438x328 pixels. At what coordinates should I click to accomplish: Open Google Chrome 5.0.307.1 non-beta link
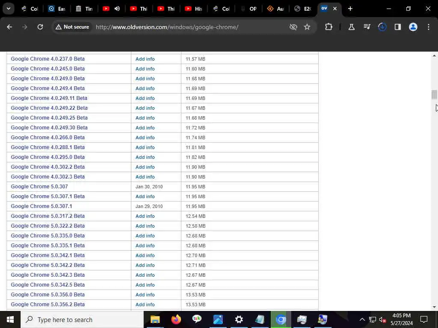[x=41, y=206]
